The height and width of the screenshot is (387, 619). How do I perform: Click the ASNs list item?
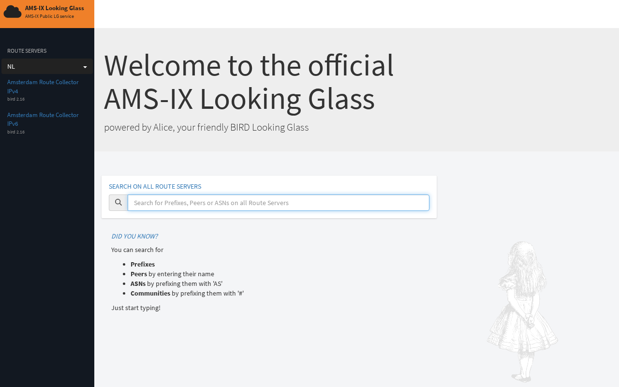click(x=177, y=283)
